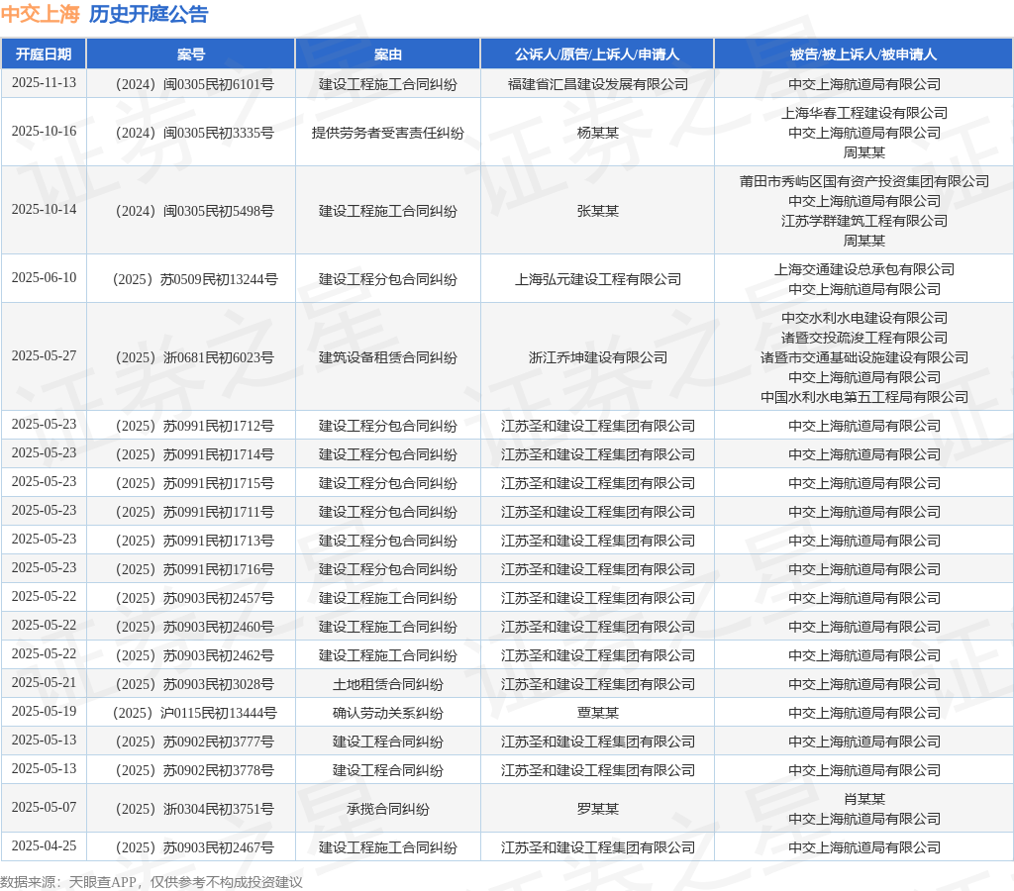Screen dimensions: 1014x891
Task: Select date cell 2025-10-14
Action: (44, 210)
